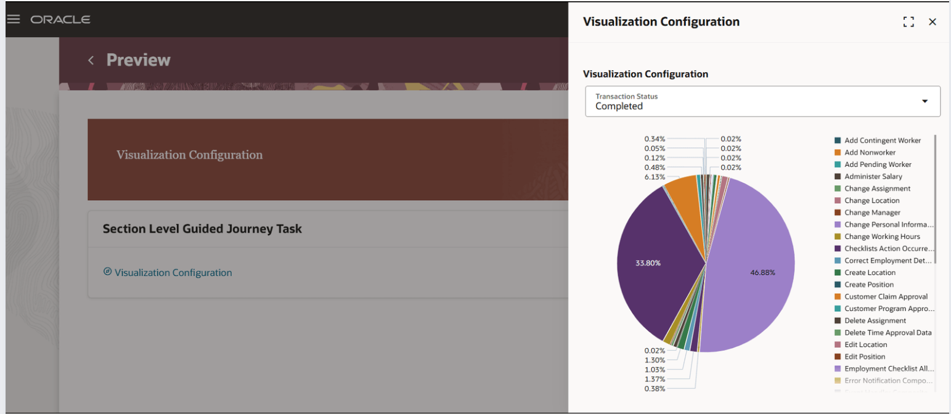The image size is (951, 414).
Task: Go back using the Preview chevron
Action: pyautogui.click(x=91, y=60)
